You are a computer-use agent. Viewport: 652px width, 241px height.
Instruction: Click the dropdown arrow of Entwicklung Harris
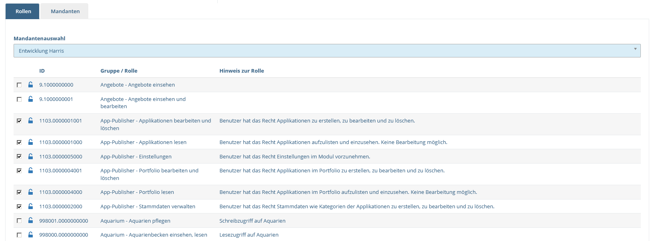coord(635,49)
